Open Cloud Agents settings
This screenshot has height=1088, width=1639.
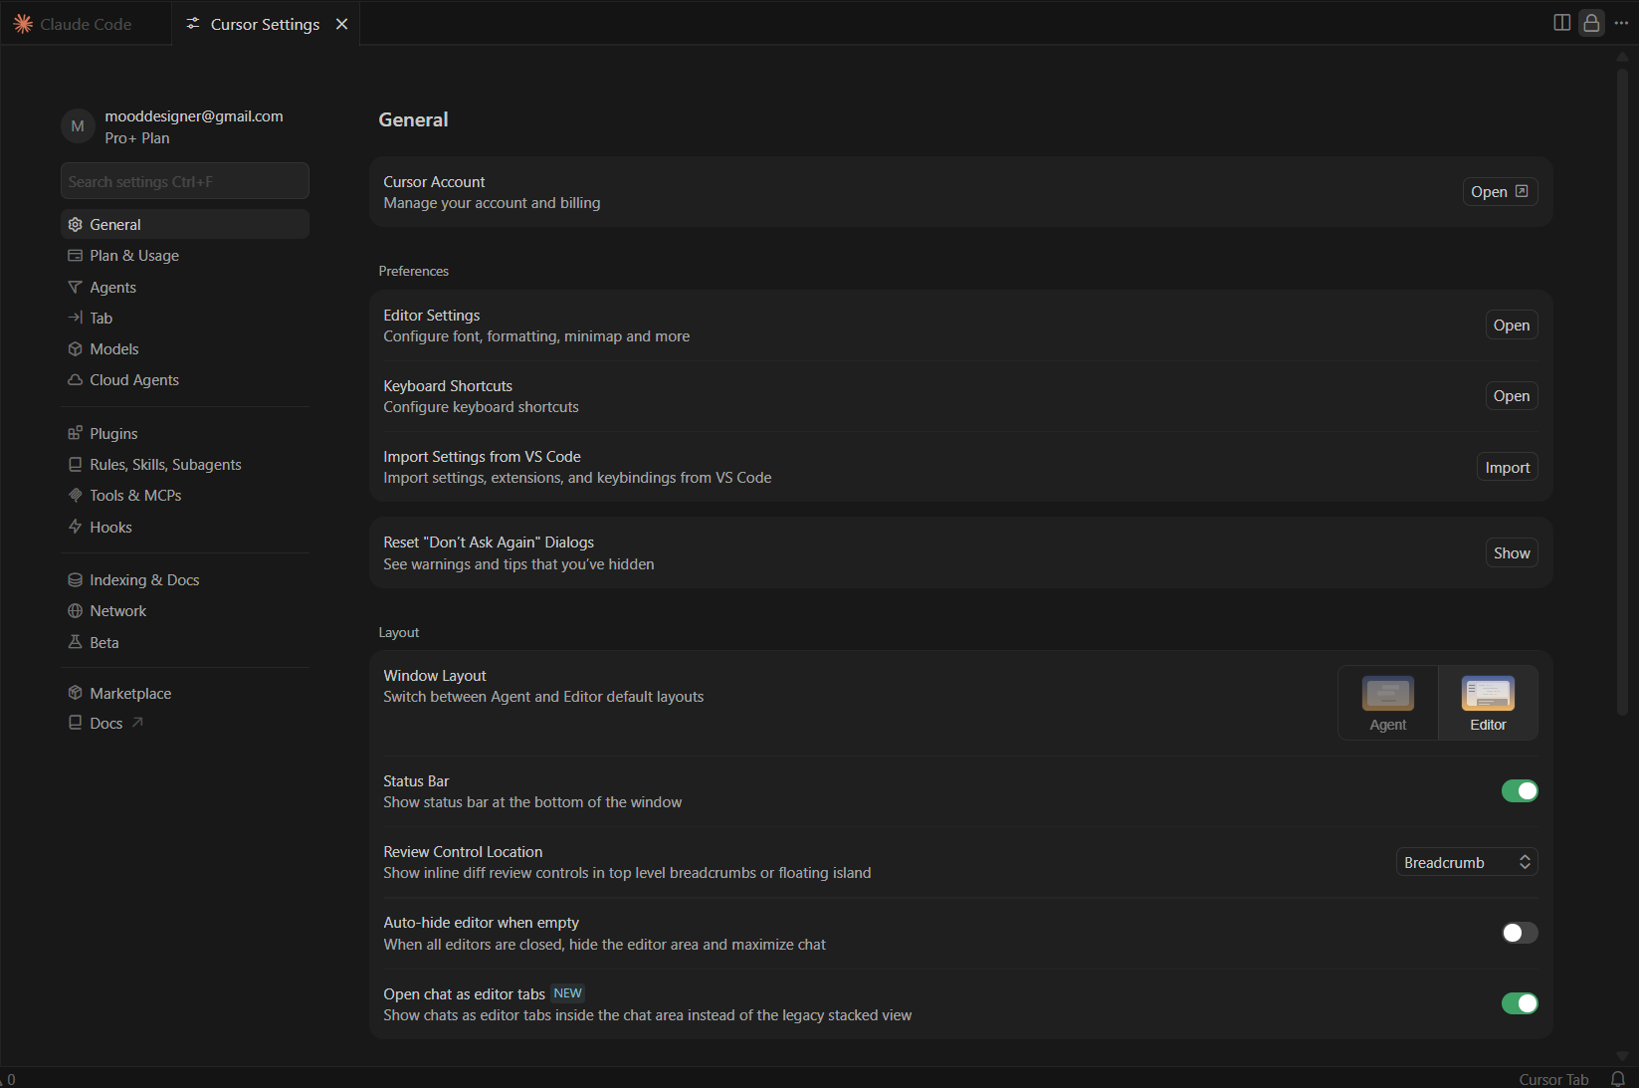click(x=134, y=380)
